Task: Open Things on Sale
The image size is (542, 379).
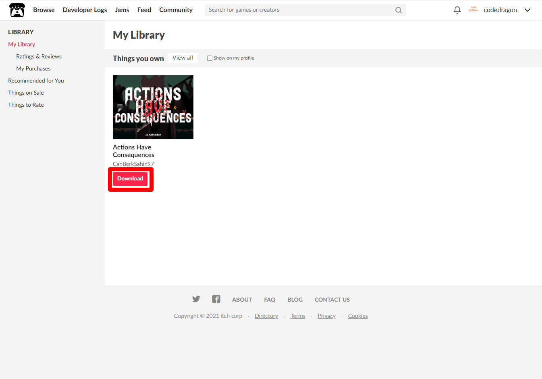Action: click(26, 93)
